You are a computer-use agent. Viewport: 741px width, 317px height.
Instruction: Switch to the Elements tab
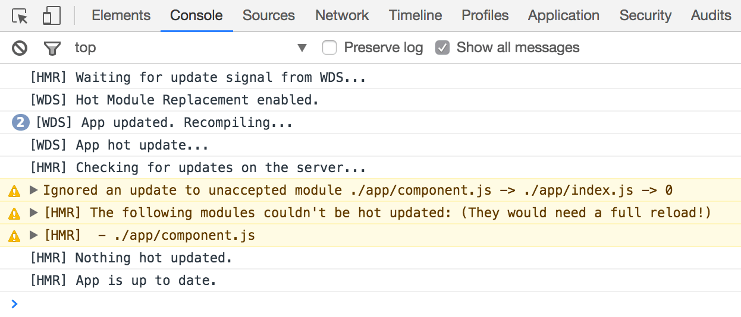121,16
